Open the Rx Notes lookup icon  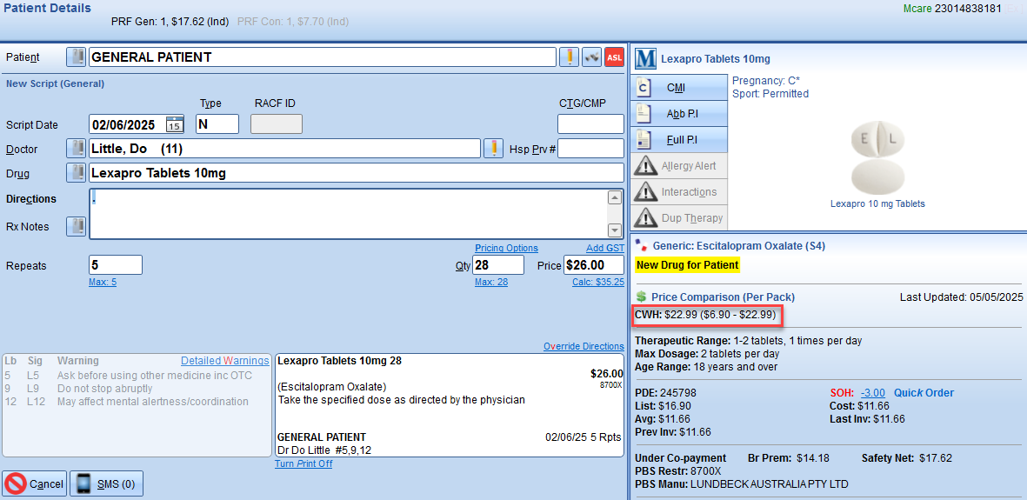coord(76,227)
